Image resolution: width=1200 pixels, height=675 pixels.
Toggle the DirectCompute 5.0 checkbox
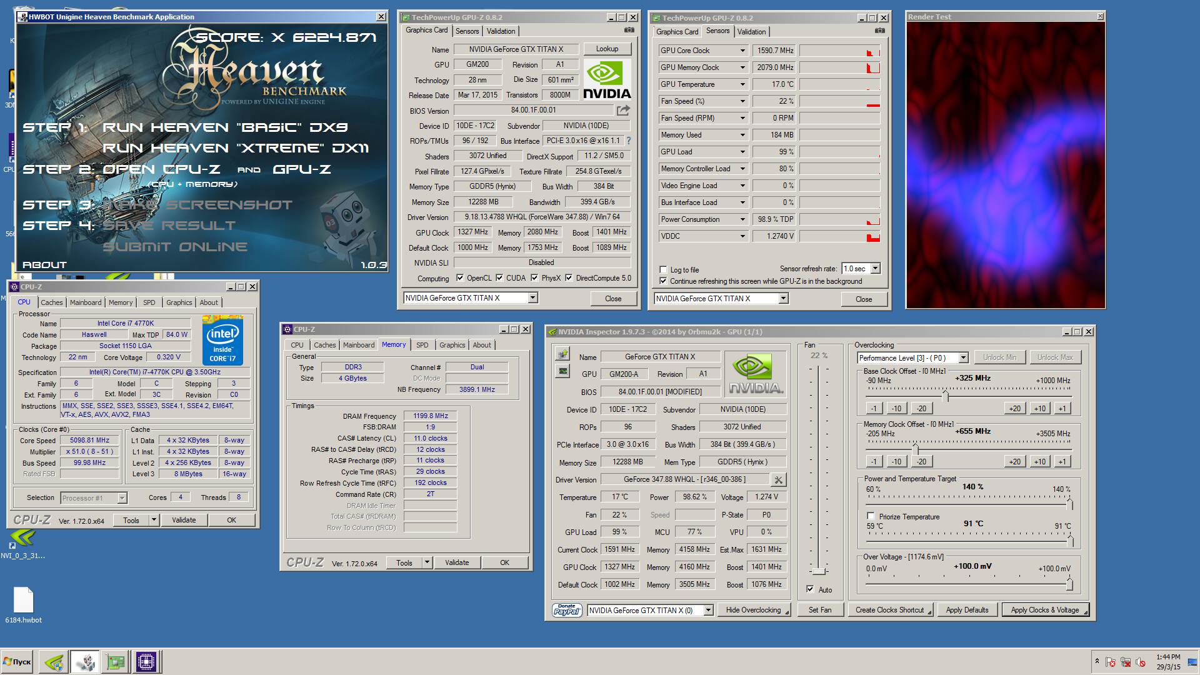(569, 278)
